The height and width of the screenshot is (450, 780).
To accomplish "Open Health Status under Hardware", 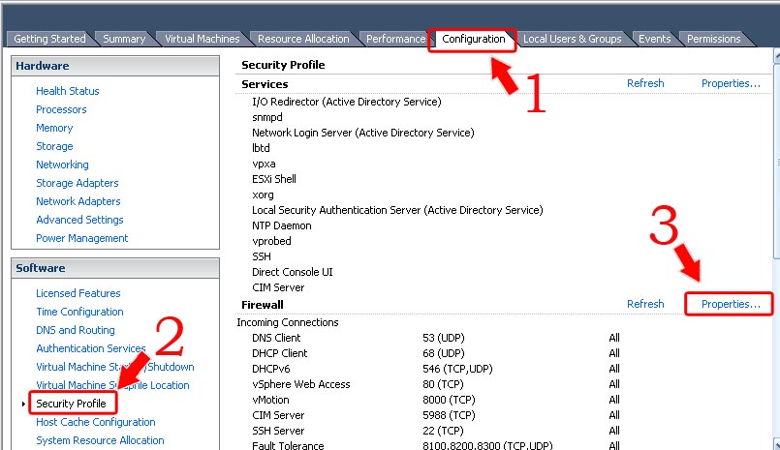I will click(x=68, y=91).
